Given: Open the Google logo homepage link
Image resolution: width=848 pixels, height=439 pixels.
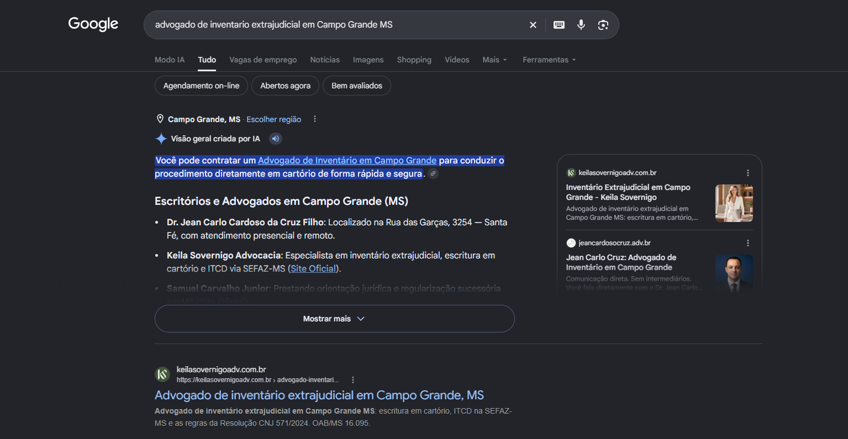Looking at the screenshot, I should [x=93, y=24].
